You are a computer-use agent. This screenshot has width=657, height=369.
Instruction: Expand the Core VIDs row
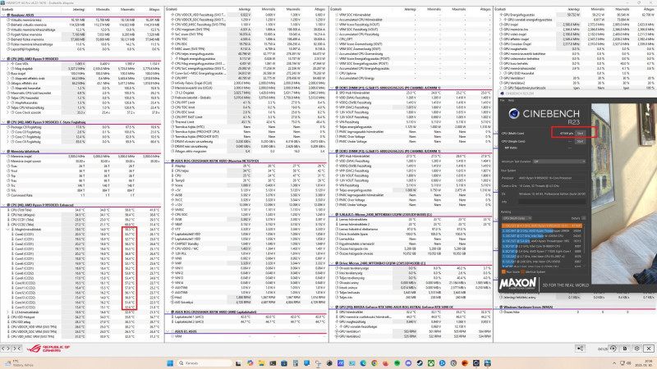[x=7, y=64]
